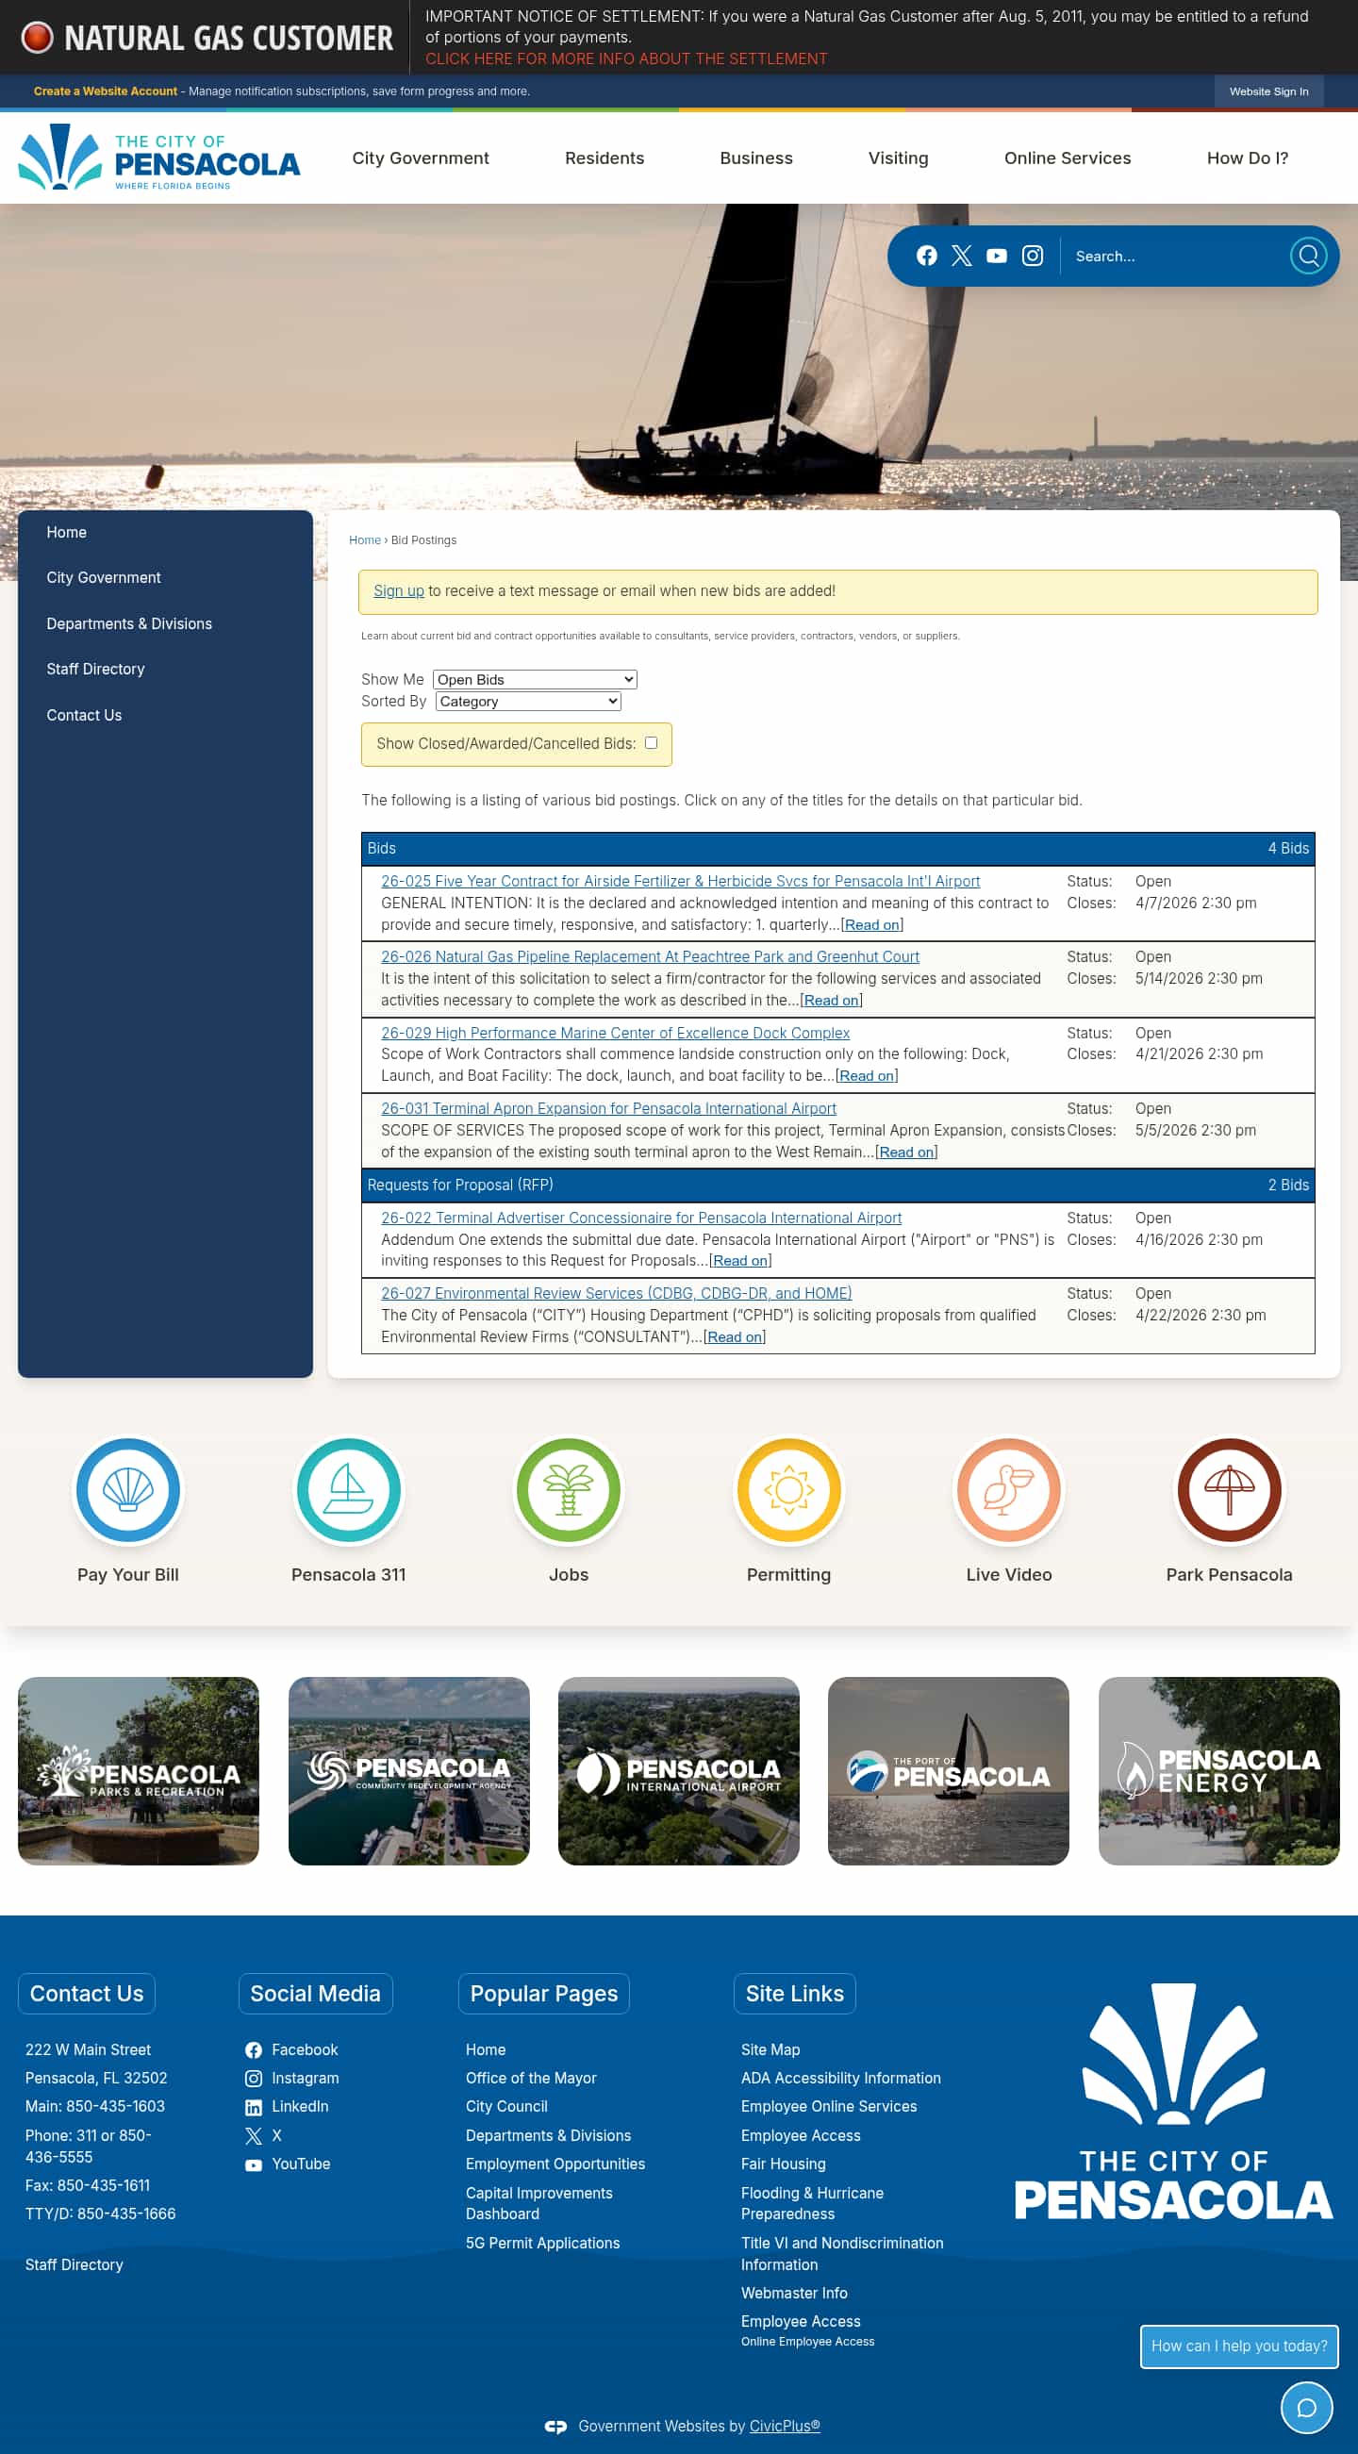Toggle Show Closed/Awarded/Cancelled Bids checkbox
Image resolution: width=1358 pixels, height=2454 pixels.
(652, 742)
